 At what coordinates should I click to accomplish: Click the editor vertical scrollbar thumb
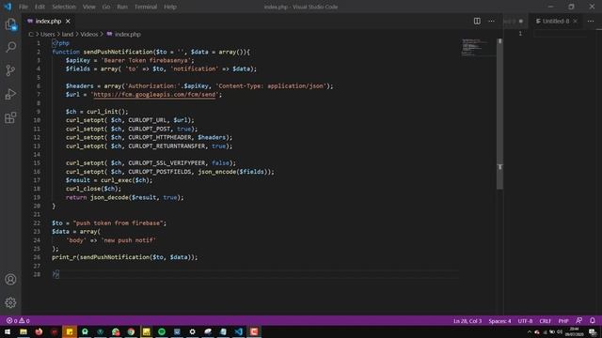(x=499, y=113)
